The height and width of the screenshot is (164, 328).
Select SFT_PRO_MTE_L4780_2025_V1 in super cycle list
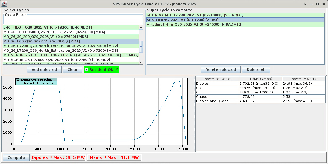tap(195, 15)
